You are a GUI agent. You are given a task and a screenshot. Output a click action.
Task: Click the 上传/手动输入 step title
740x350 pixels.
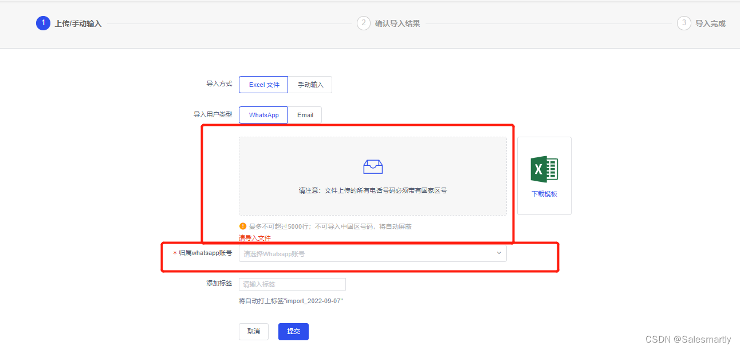click(78, 23)
